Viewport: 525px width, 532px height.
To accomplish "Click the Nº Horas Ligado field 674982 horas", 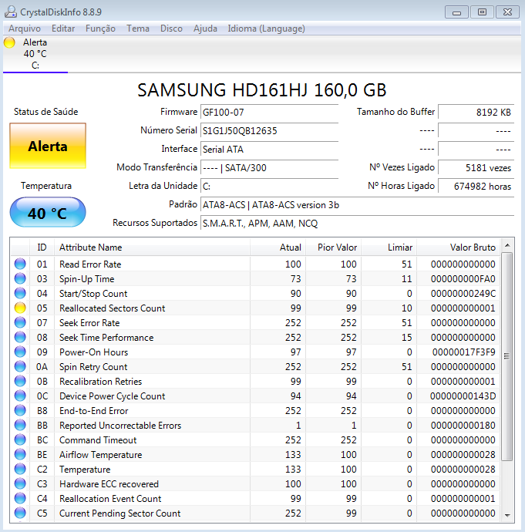I will point(476,187).
